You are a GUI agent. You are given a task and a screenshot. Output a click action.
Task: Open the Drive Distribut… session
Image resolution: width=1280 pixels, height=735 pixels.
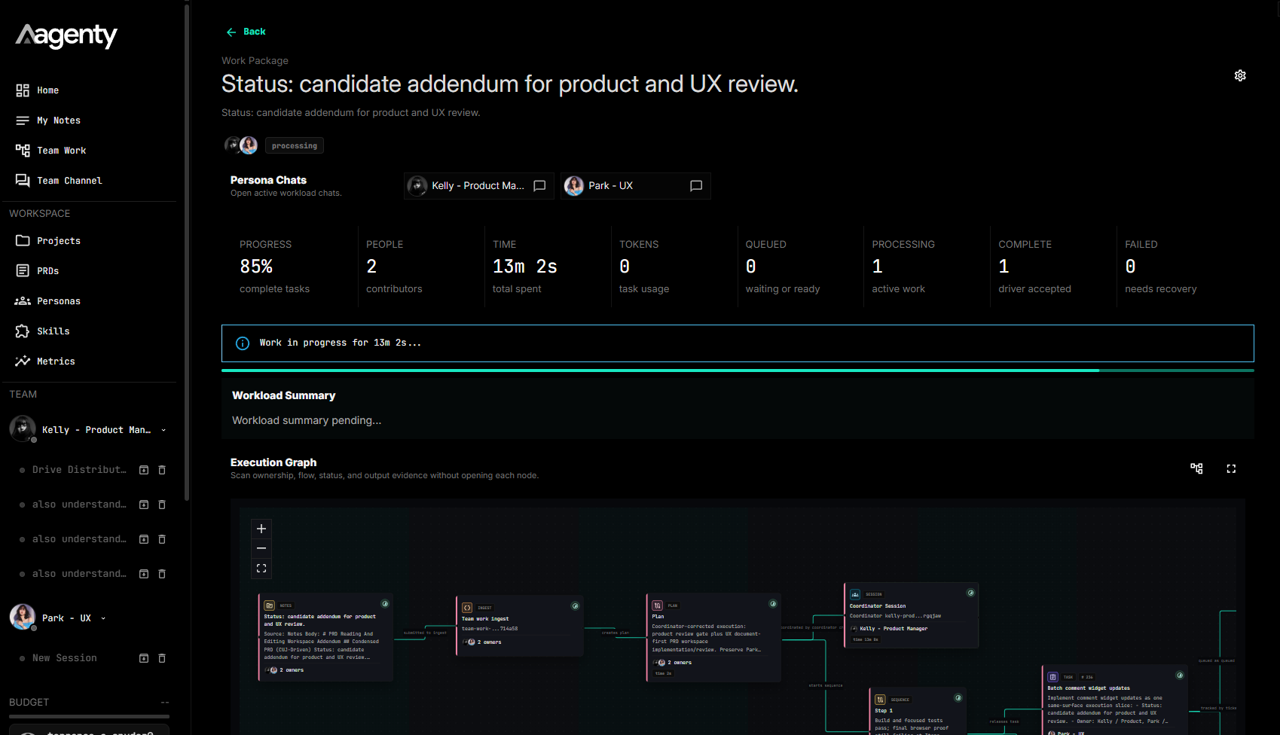[79, 470]
